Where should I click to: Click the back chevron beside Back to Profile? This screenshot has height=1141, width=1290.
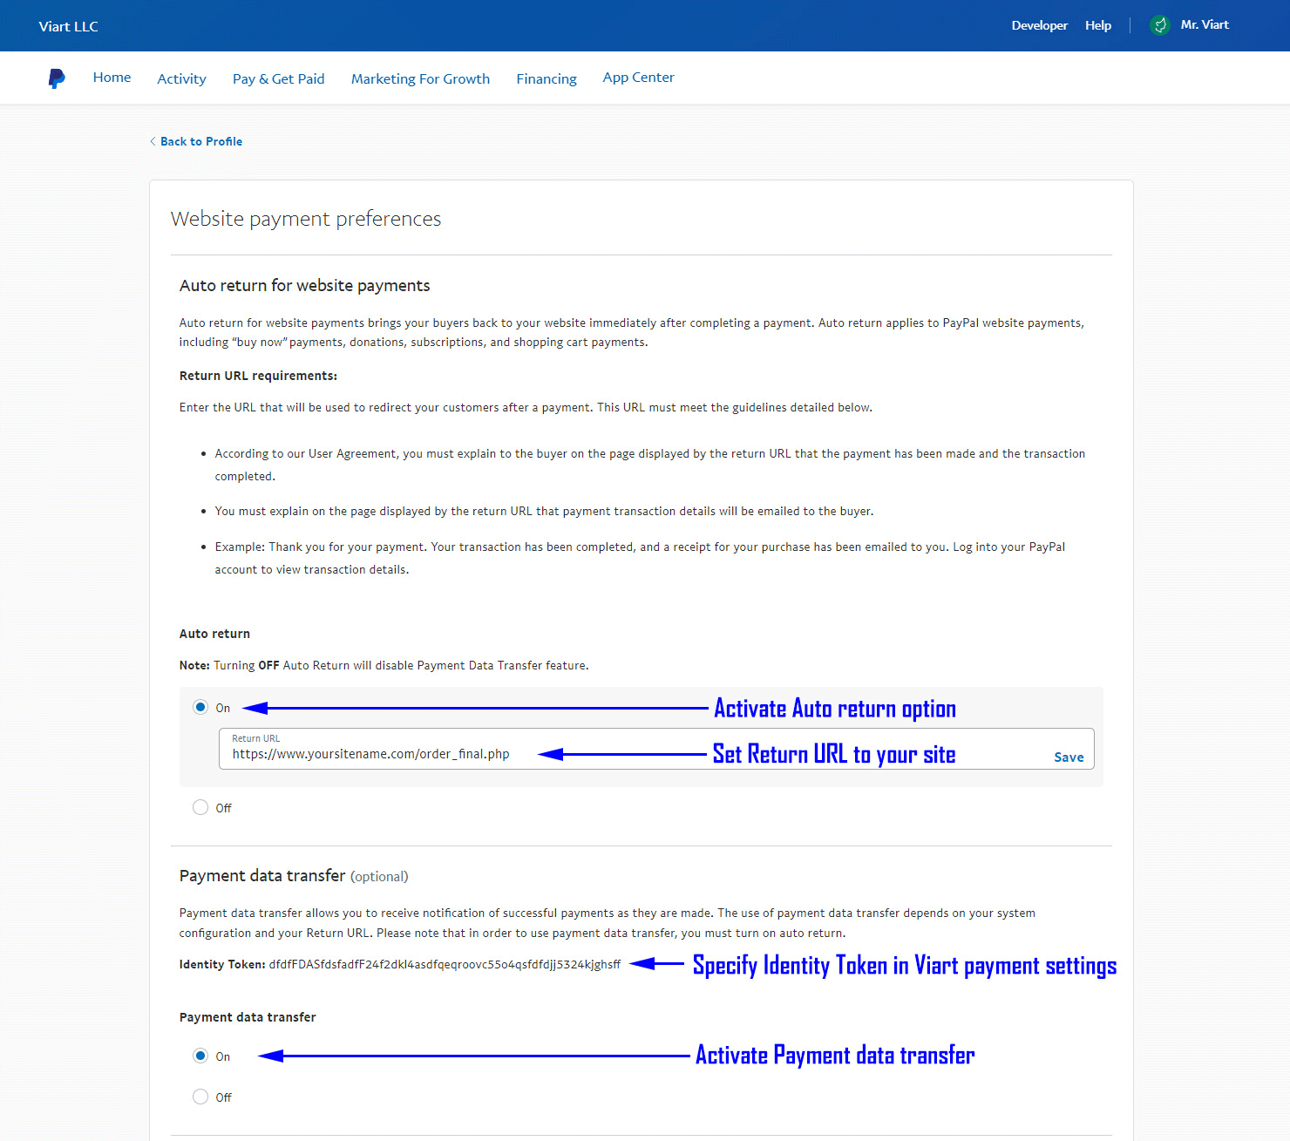pyautogui.click(x=153, y=141)
